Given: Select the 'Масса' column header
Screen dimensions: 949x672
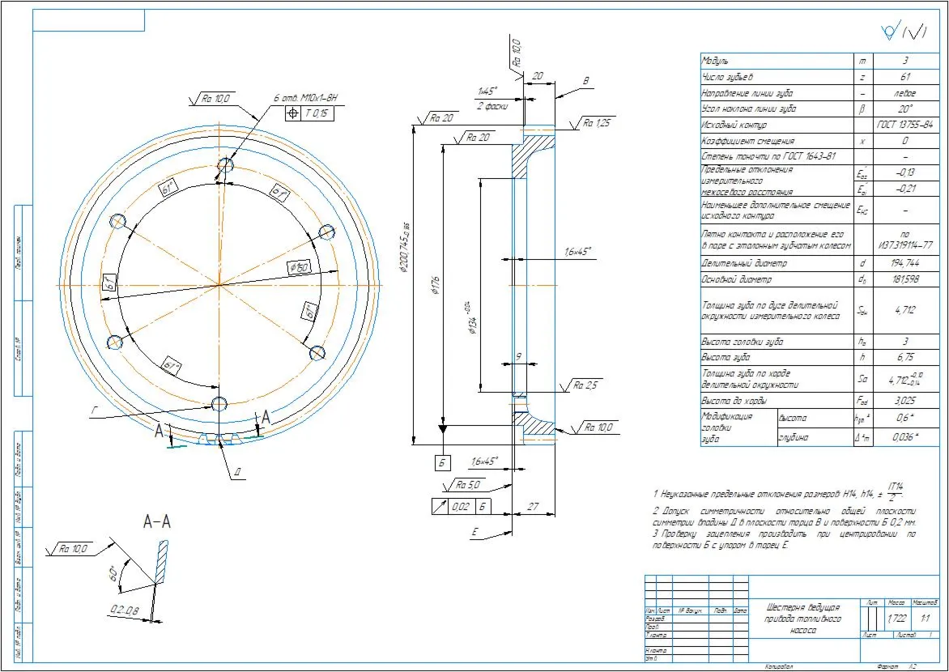Looking at the screenshot, I should pos(896,603).
